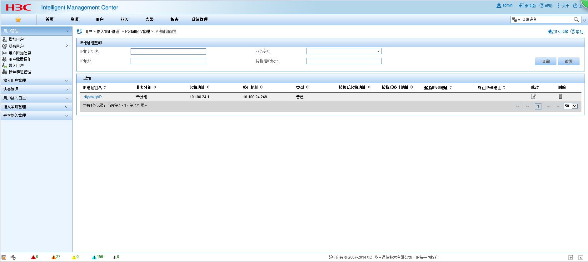
Task: Open top-bar help (帮助) link
Action: point(546,6)
